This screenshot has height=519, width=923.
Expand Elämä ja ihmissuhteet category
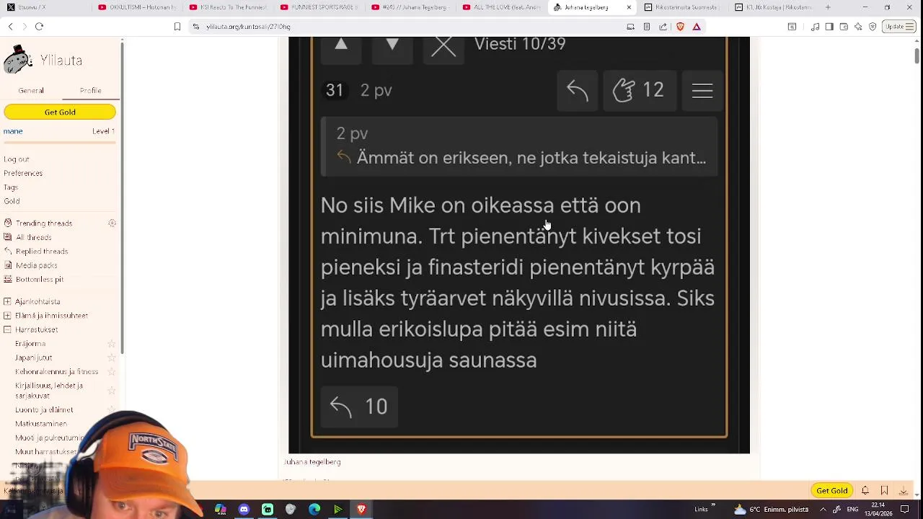click(7, 316)
